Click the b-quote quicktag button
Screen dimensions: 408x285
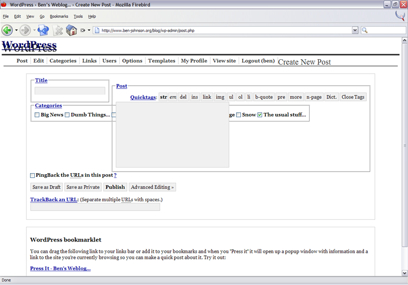tap(264, 97)
